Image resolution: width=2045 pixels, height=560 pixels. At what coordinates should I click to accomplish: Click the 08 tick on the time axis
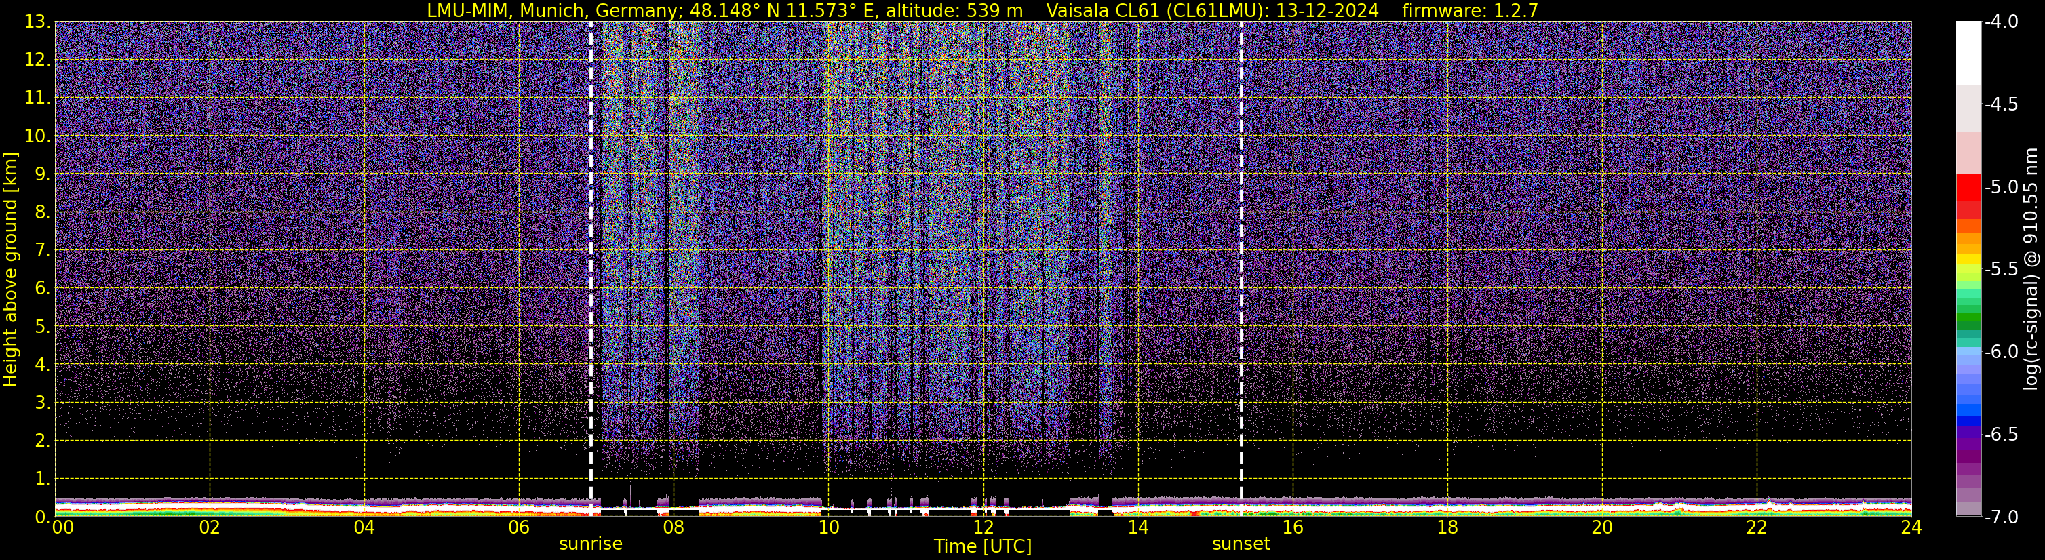tap(674, 527)
